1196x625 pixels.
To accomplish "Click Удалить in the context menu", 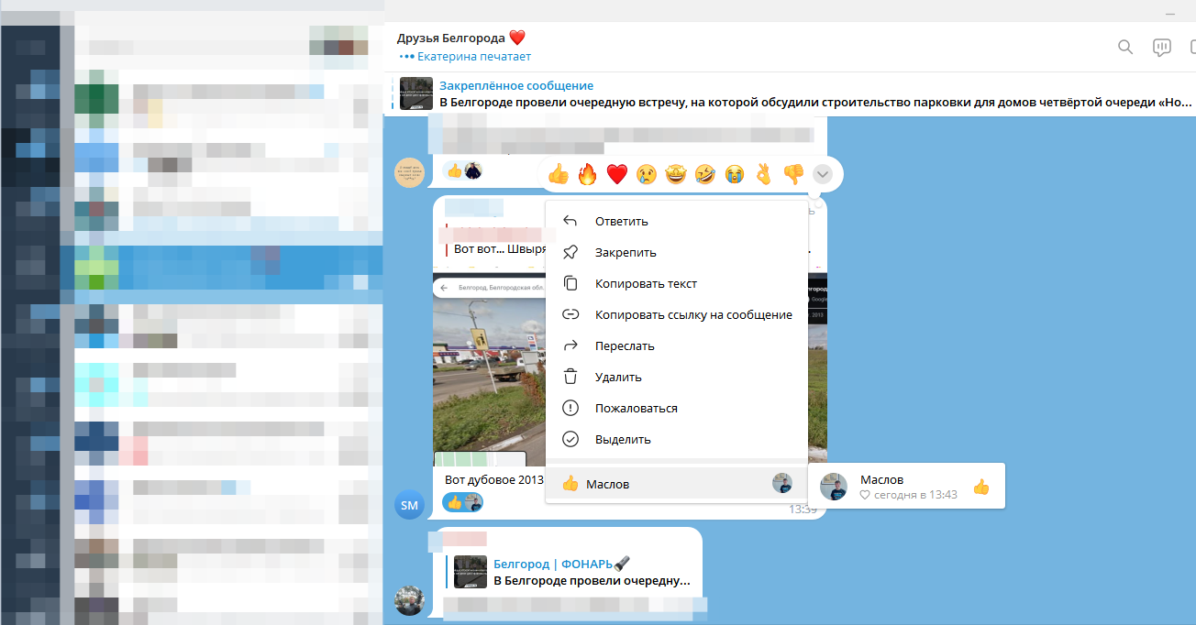I will [x=617, y=377].
